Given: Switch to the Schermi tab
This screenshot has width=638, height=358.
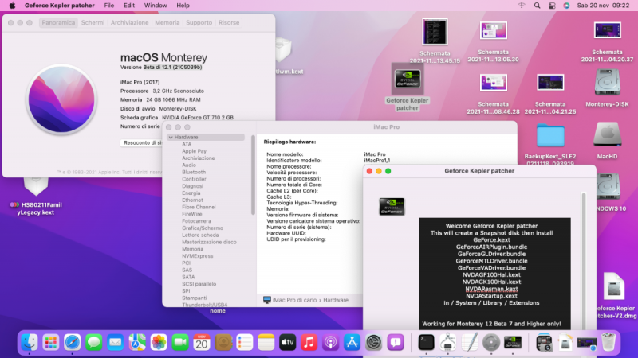Looking at the screenshot, I should pyautogui.click(x=93, y=23).
